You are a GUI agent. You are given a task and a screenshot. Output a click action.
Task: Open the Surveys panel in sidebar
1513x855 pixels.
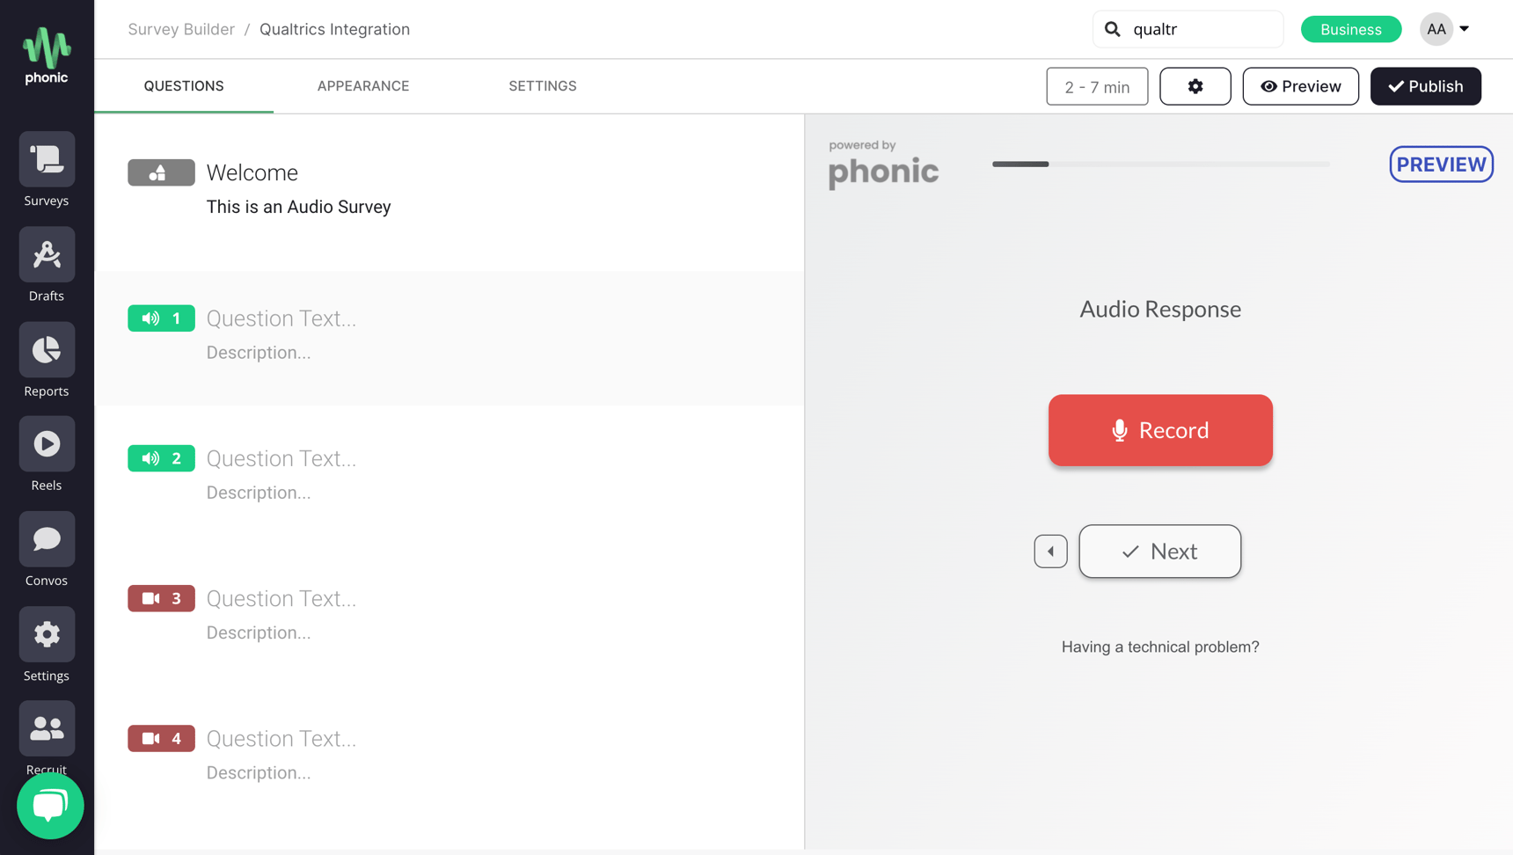tap(46, 159)
